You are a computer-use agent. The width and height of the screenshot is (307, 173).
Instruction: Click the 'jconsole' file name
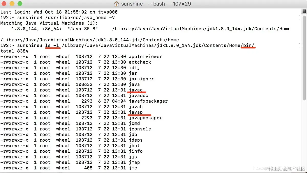(x=140, y=129)
